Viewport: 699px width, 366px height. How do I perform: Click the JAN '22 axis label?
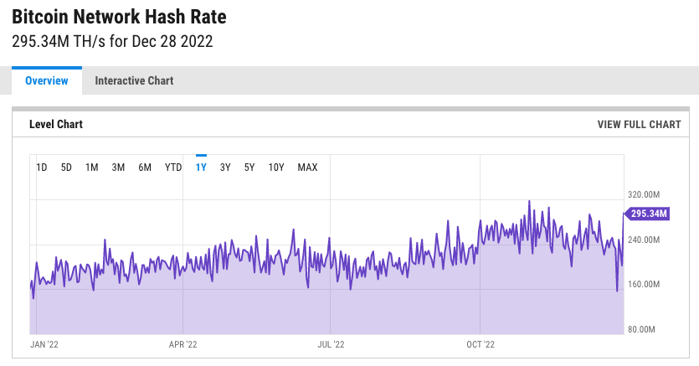point(44,344)
